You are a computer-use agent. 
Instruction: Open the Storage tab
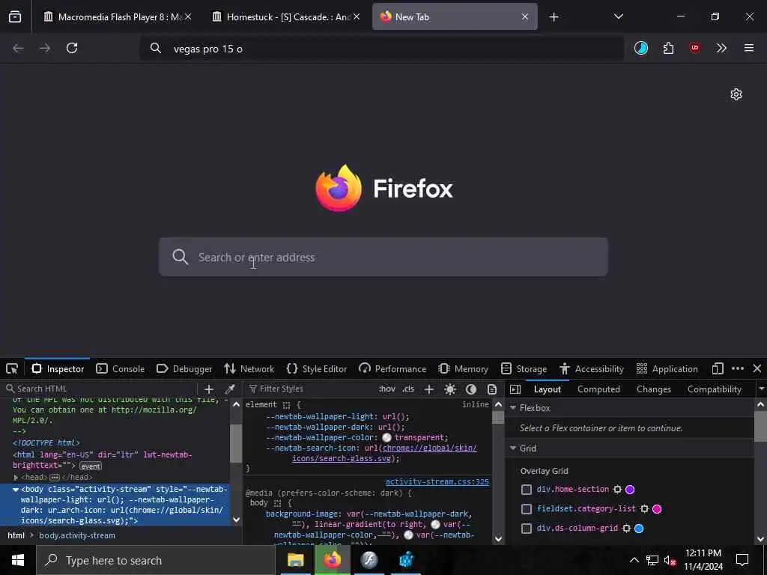(524, 368)
